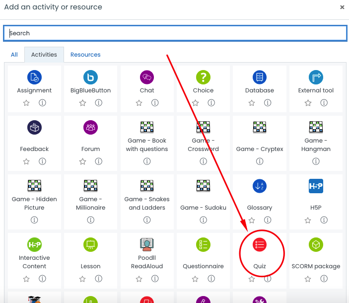Close the Add an activity dialog
This screenshot has height=303, width=349.
point(342,7)
